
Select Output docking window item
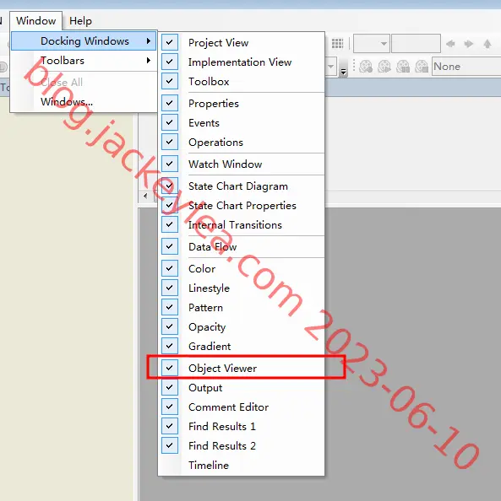point(242,388)
